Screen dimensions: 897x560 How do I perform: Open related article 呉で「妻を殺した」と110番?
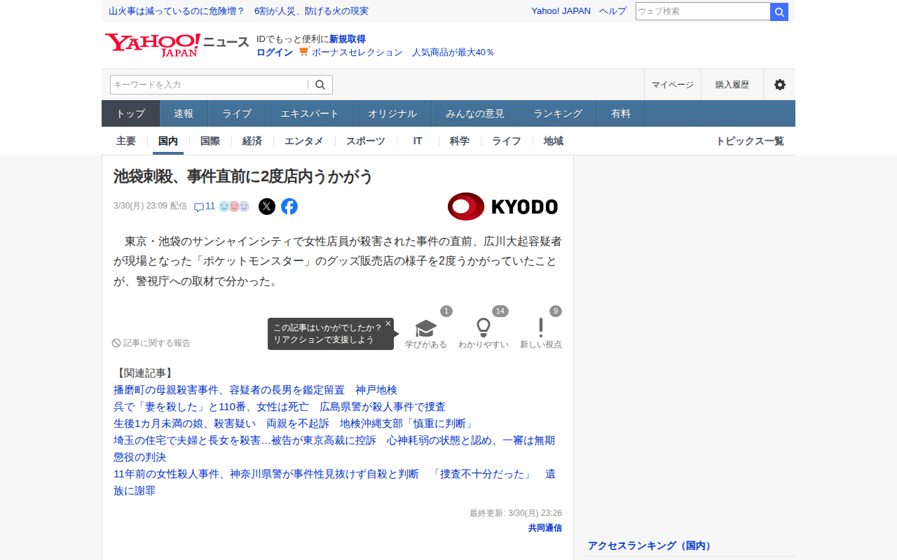(x=280, y=407)
